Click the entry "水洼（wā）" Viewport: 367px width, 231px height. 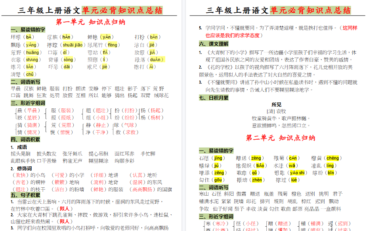tap(286, 166)
